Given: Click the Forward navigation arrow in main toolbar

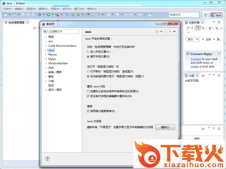Looking at the screenshot, I should tap(140, 15).
